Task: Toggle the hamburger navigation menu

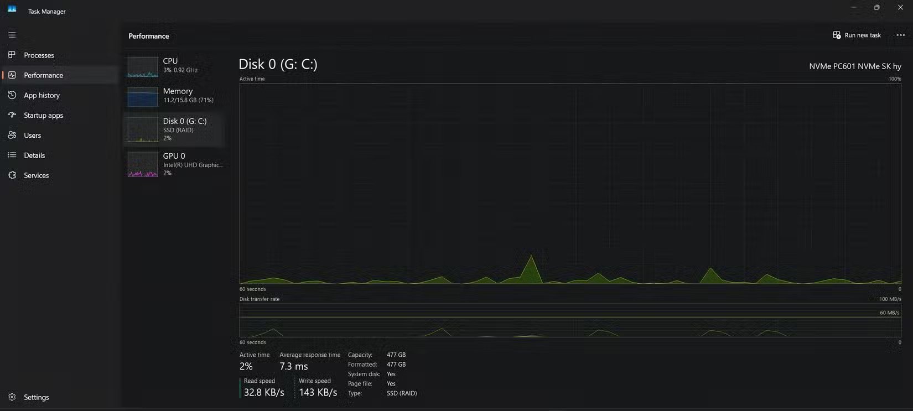Action: pos(12,35)
